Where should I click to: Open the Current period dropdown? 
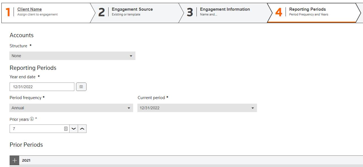click(197, 108)
